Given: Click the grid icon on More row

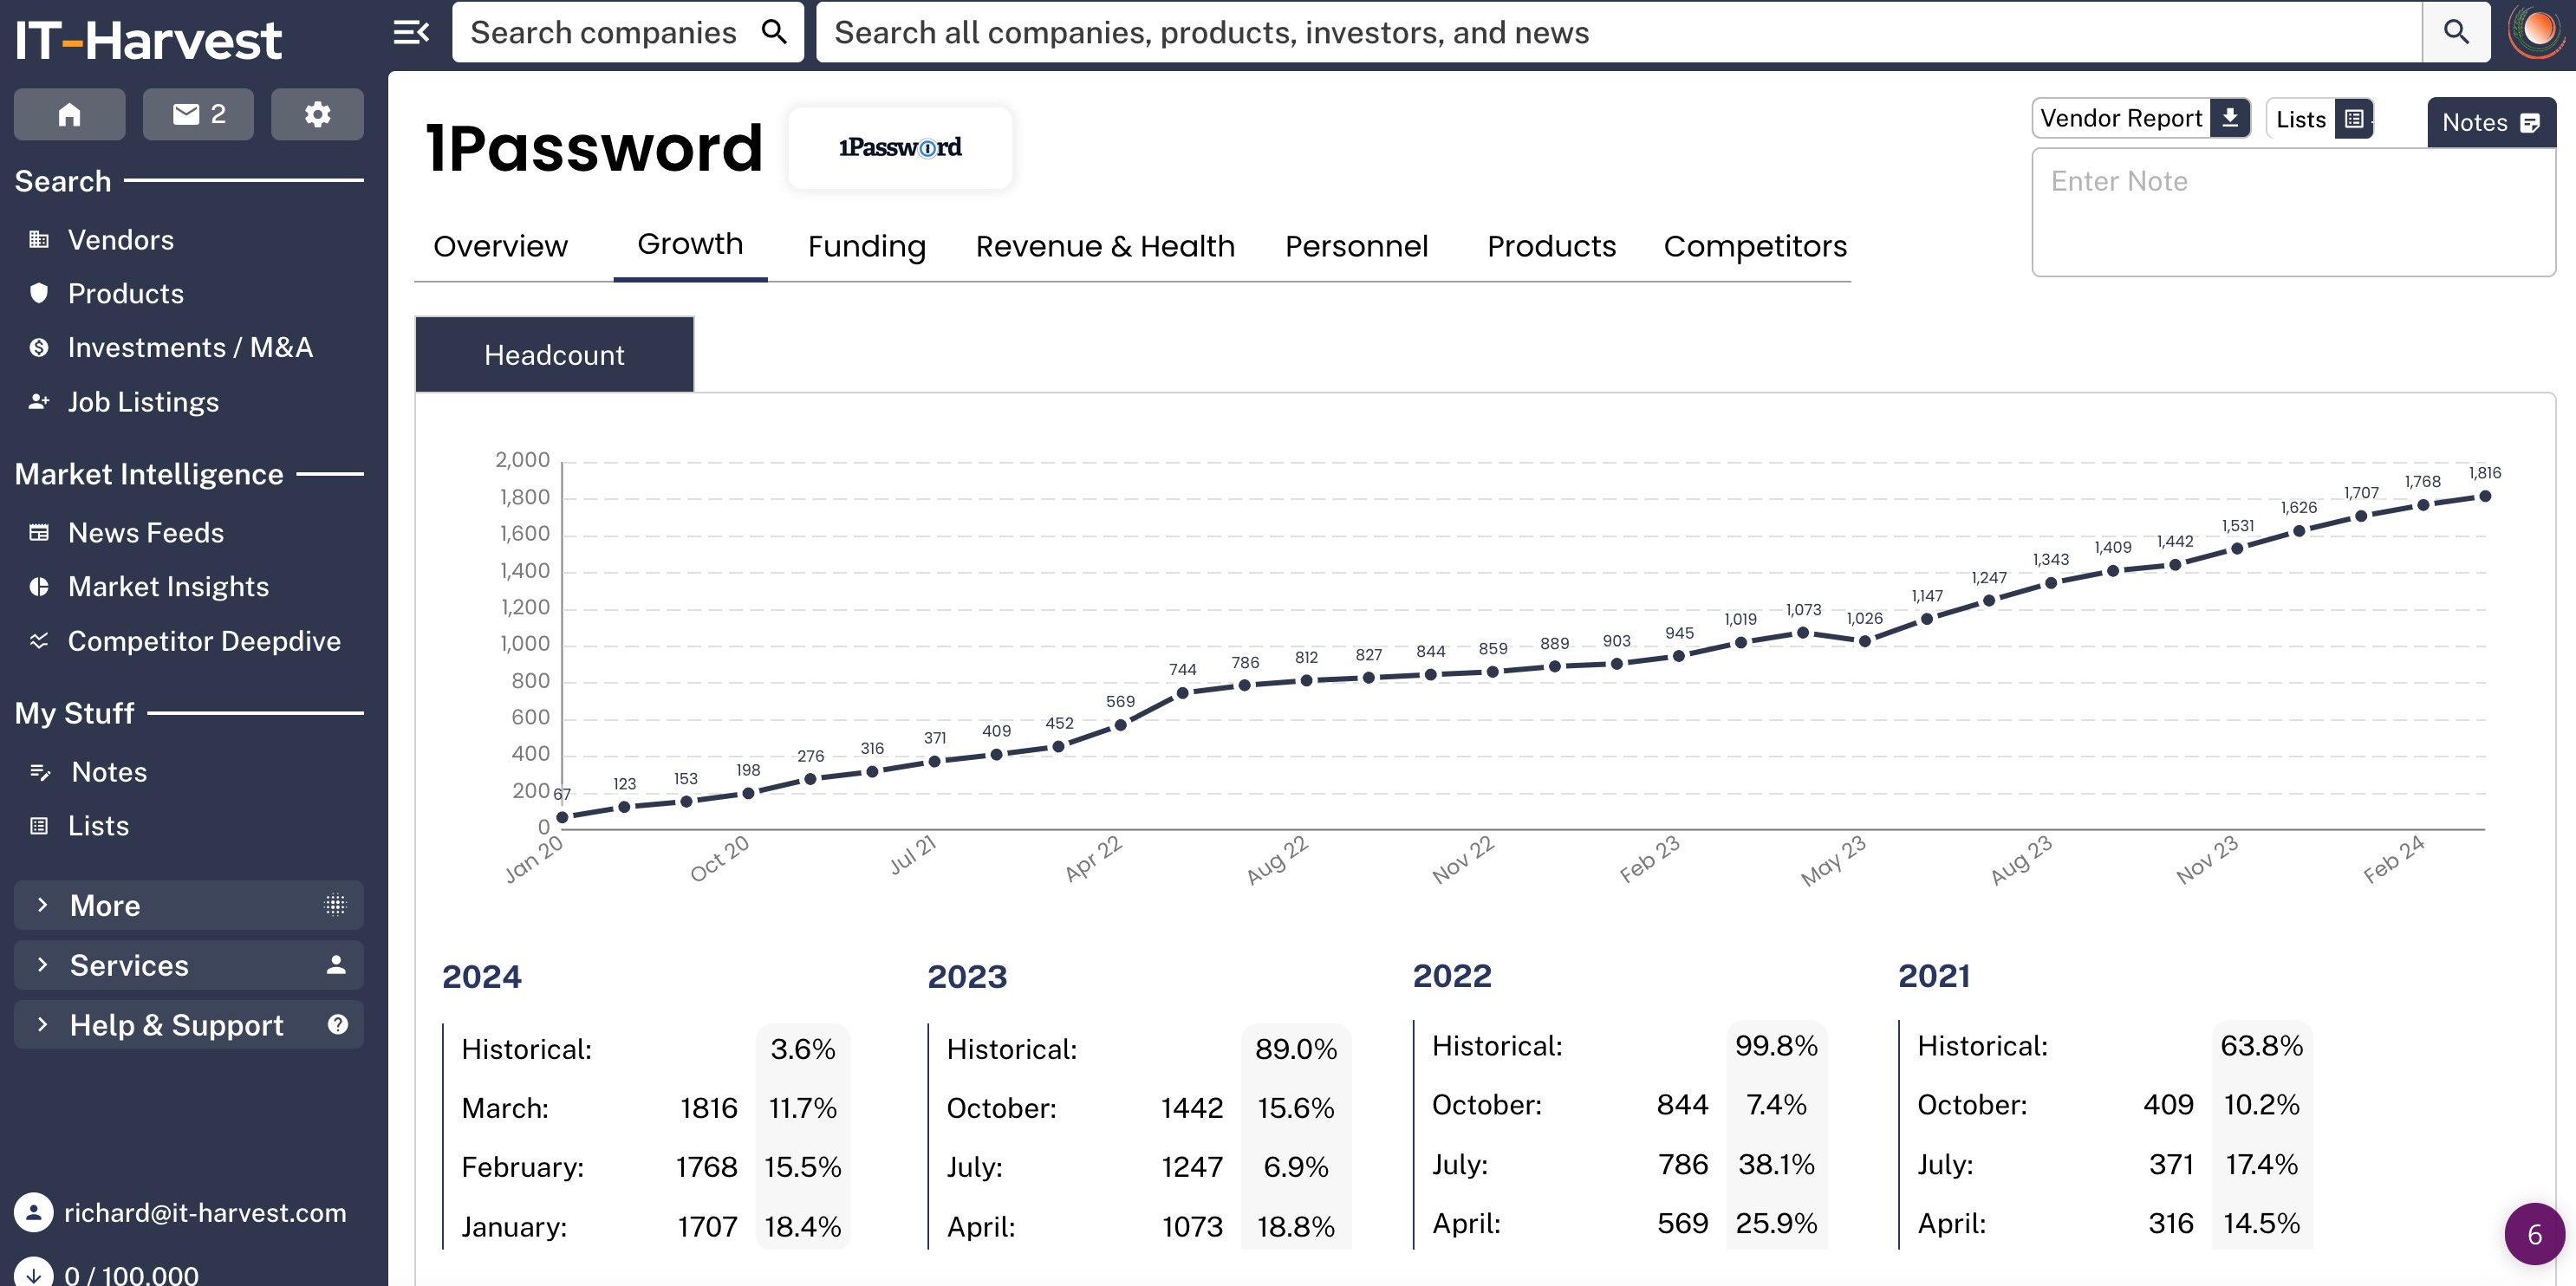Looking at the screenshot, I should coord(335,905).
